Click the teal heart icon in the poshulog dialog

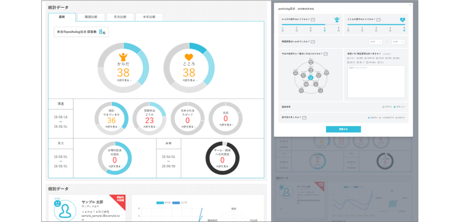pos(402,20)
